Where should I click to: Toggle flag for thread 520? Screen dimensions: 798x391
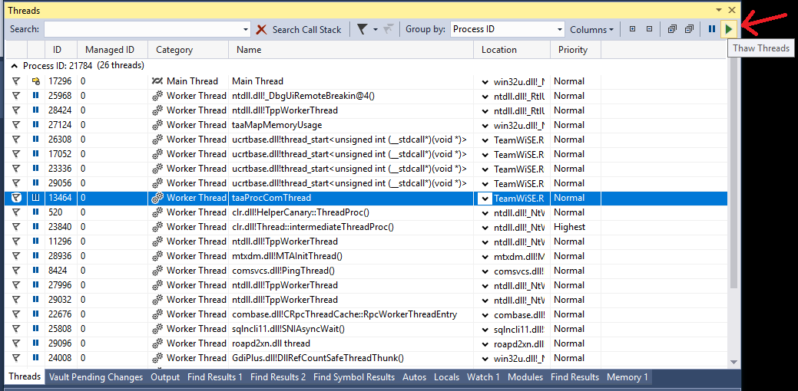click(16, 212)
